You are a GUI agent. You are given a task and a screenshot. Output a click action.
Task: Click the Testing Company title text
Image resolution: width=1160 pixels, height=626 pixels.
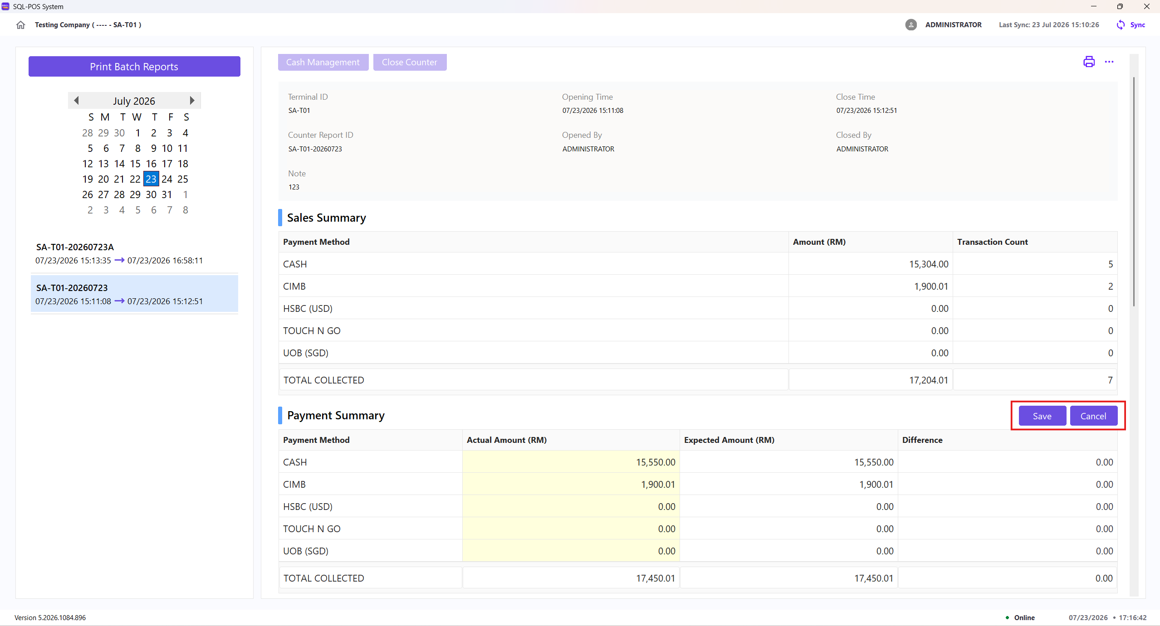[x=88, y=25]
